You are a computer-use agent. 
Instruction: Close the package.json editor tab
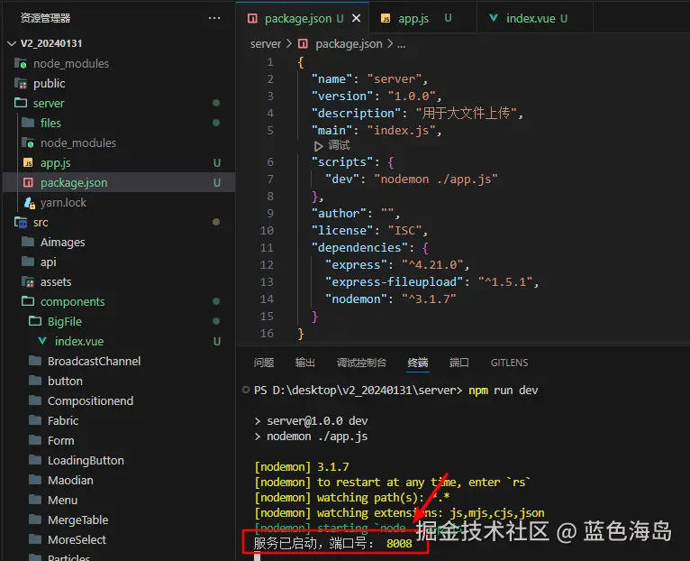pyautogui.click(x=357, y=18)
